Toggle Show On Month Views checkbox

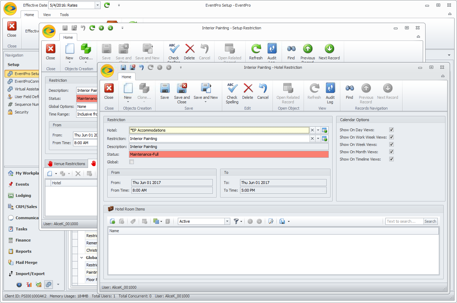click(x=391, y=152)
